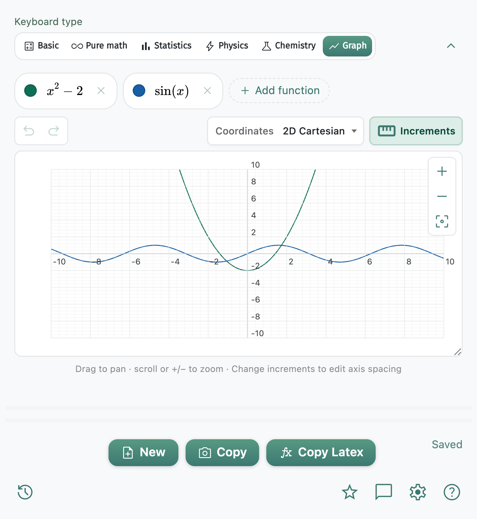Screen dimensions: 477x519
Task: Switch to the Basic keyboard tab
Action: [x=42, y=46]
